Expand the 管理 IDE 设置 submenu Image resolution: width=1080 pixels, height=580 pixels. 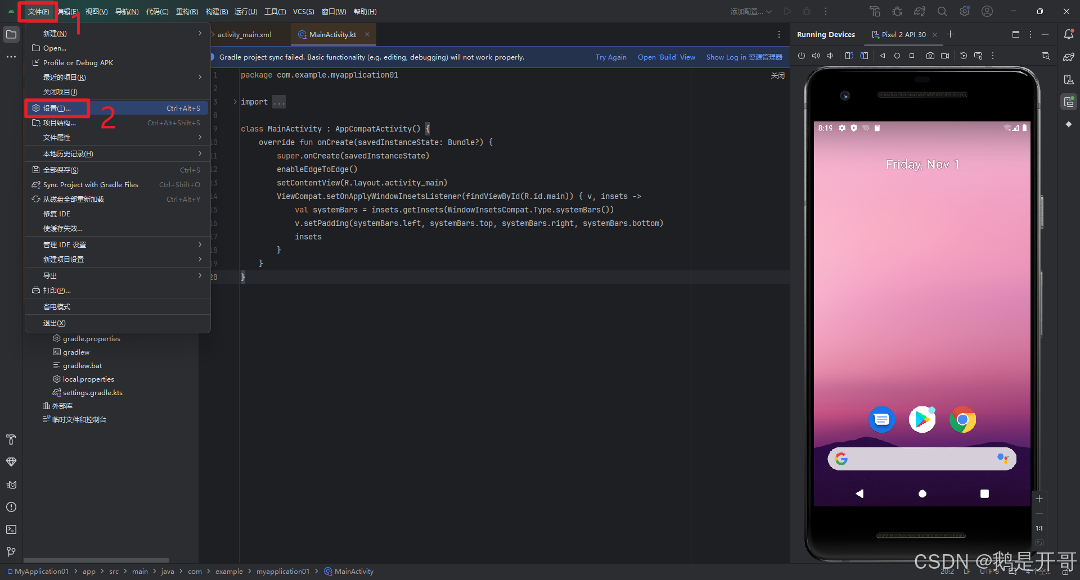[x=118, y=244]
